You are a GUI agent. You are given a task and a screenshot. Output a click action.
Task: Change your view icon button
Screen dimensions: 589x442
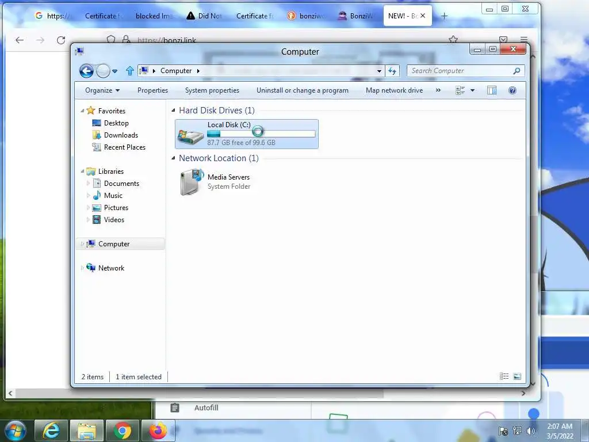[x=460, y=90]
